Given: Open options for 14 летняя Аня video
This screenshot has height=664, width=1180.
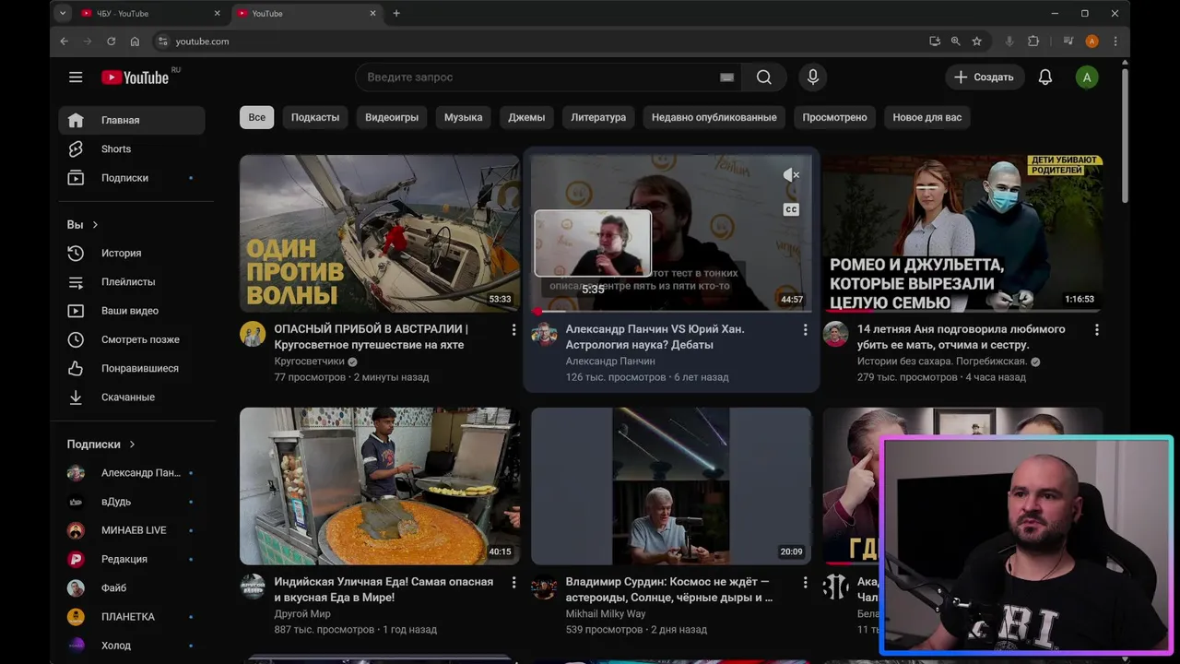Looking at the screenshot, I should [x=1096, y=330].
